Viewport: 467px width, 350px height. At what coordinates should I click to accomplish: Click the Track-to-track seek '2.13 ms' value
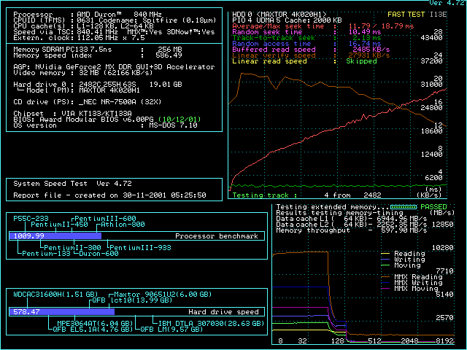pos(366,38)
